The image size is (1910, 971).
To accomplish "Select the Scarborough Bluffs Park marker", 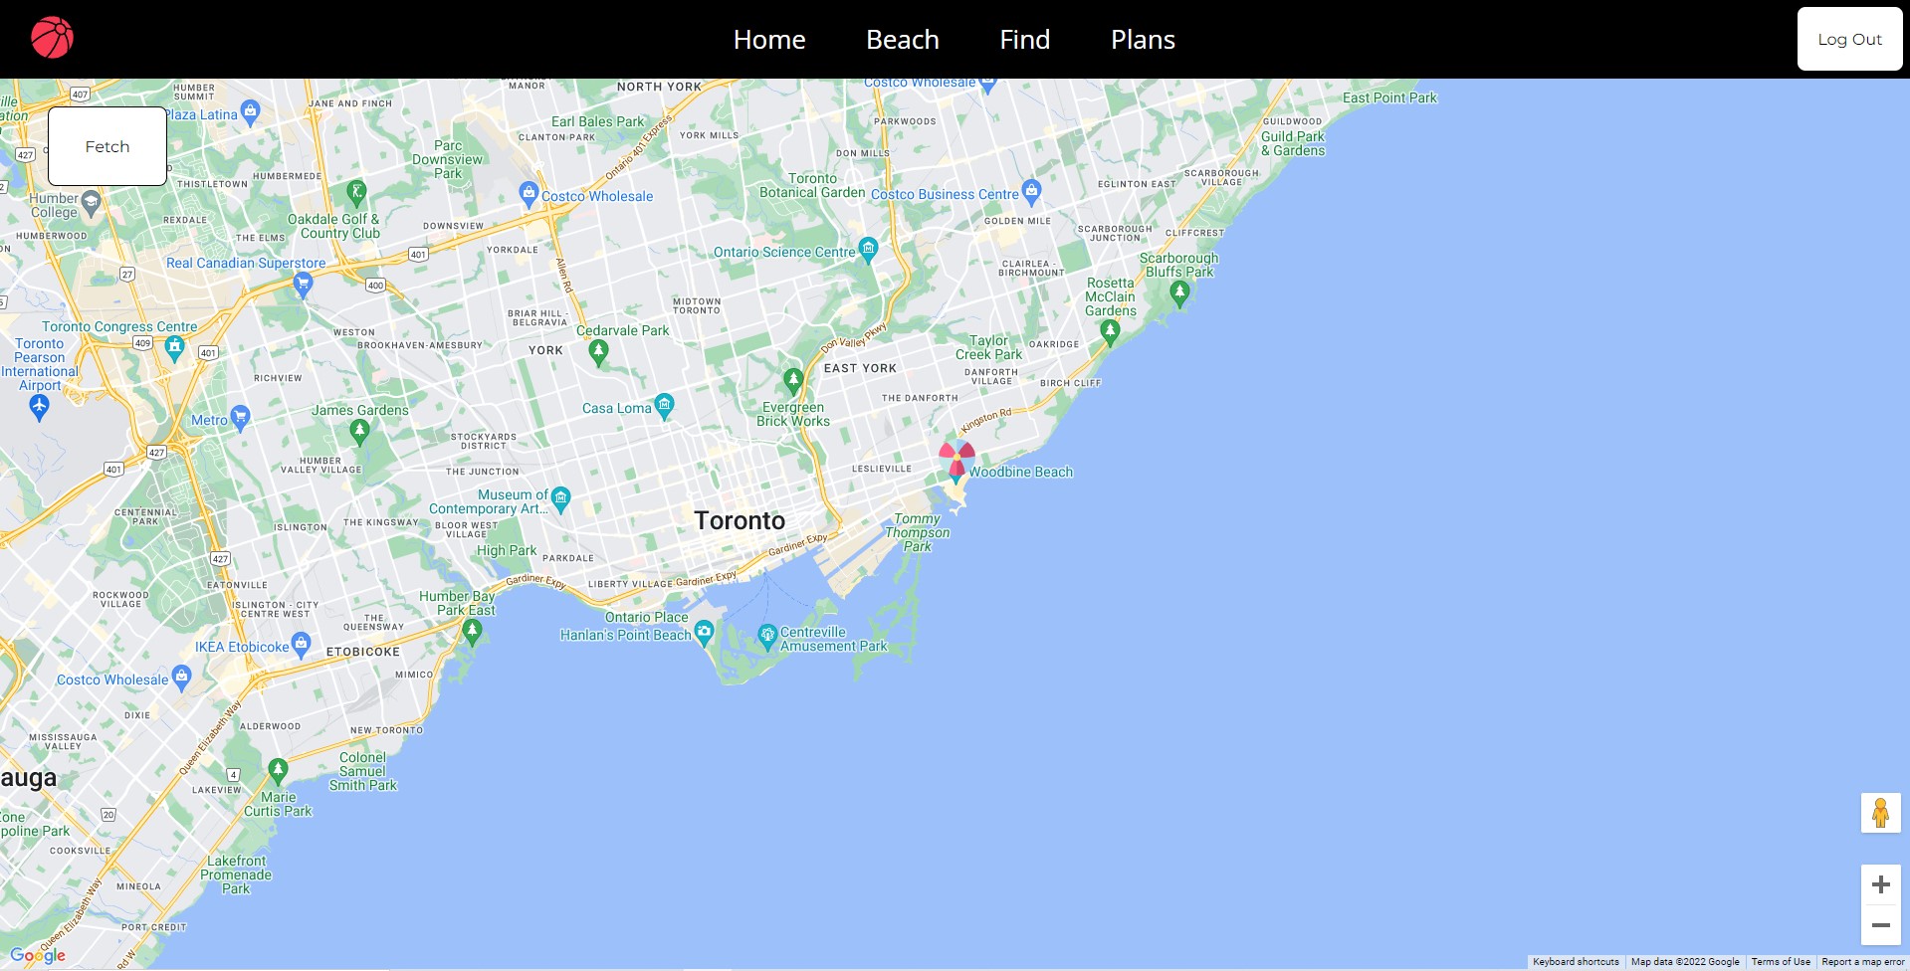I will click(x=1179, y=293).
